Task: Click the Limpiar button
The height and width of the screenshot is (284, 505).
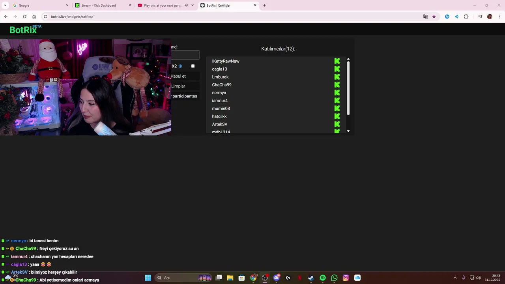Action: (x=185, y=86)
